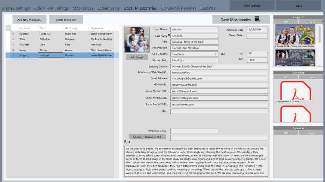Expand the Geo Country dropdown

coord(215,54)
